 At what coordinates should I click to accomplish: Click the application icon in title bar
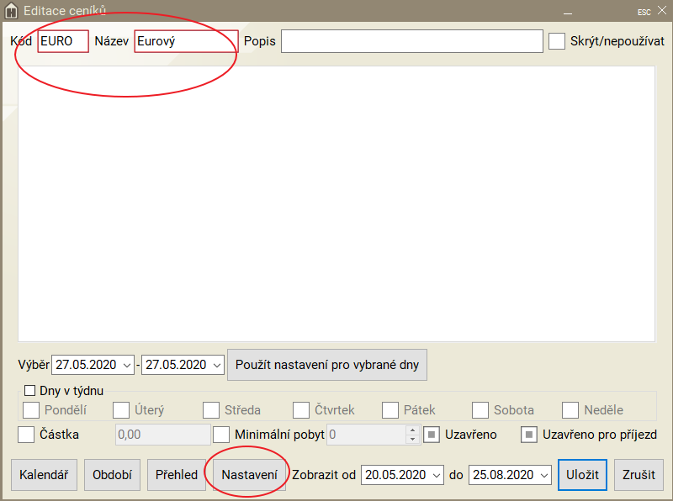click(x=12, y=11)
